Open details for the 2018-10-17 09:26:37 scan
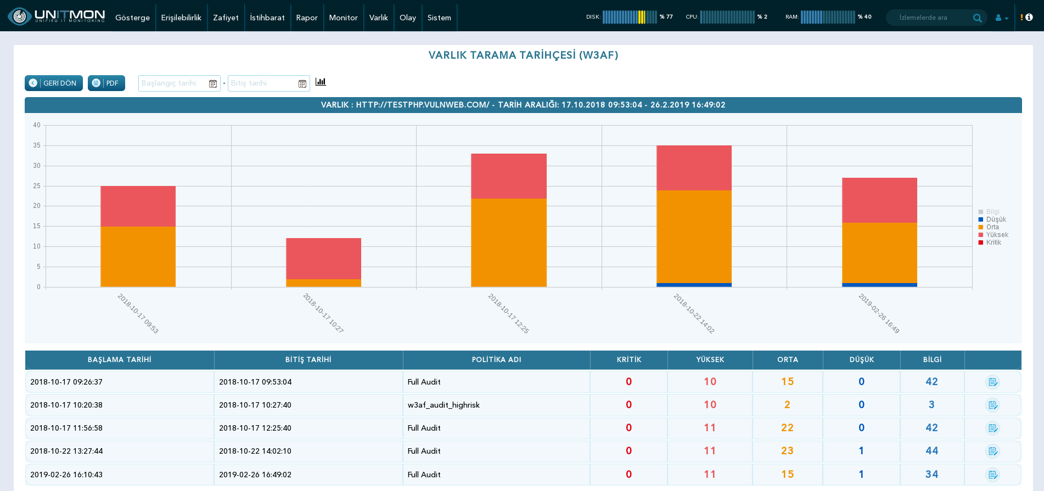 point(993,382)
